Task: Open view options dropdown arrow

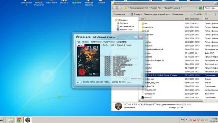Action: click(210, 14)
